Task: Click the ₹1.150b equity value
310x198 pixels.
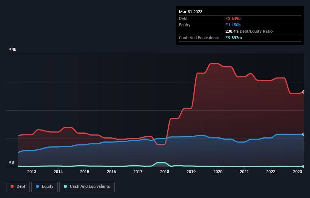Action: click(233, 25)
